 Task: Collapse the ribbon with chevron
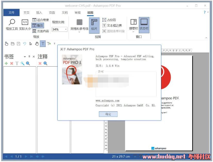click(206, 38)
